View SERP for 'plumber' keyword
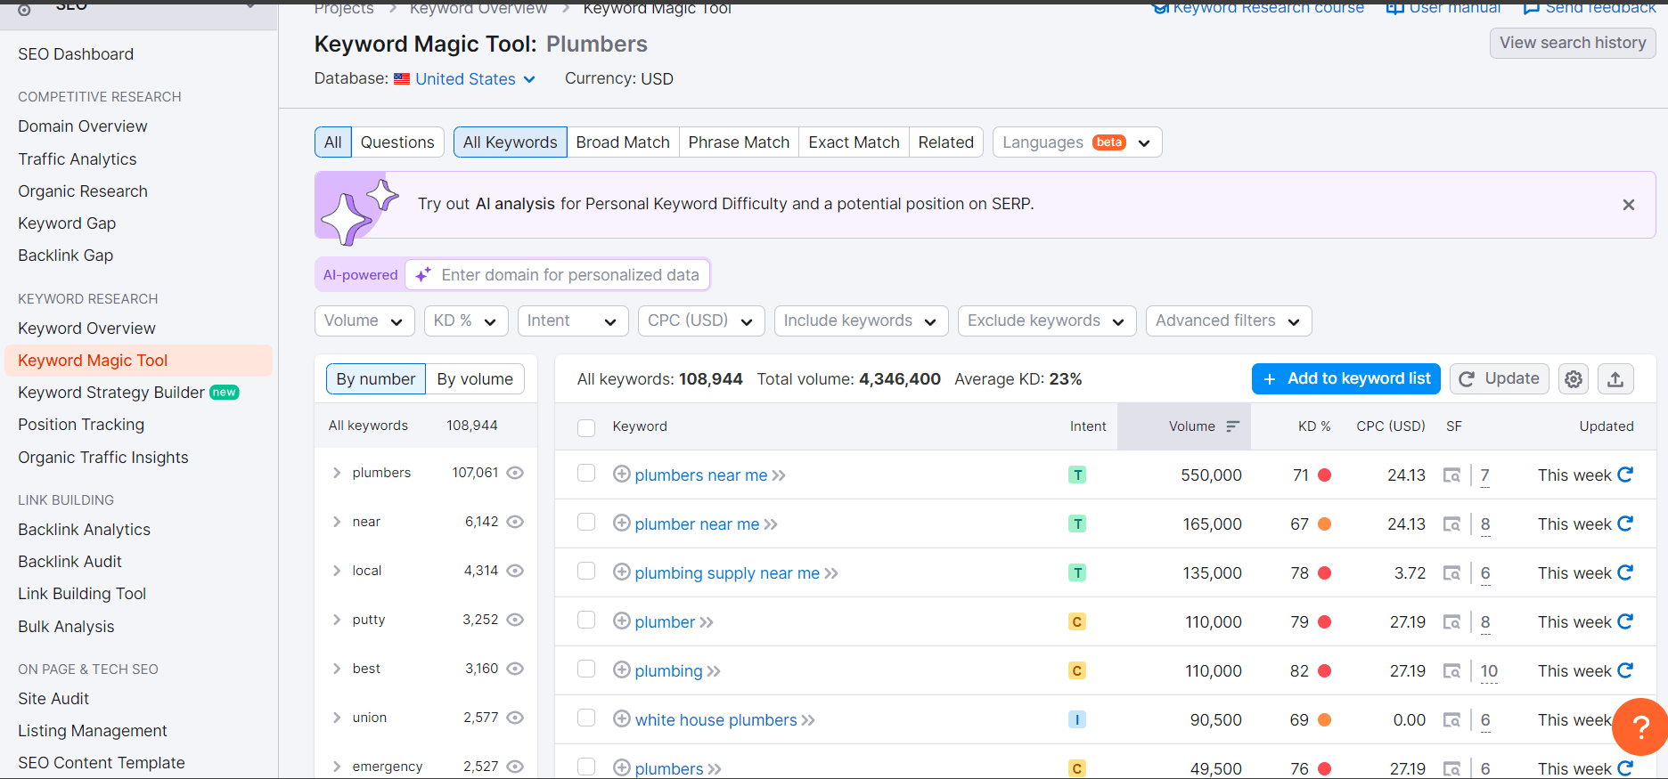Screen dimensions: 1668x779 point(1452,622)
